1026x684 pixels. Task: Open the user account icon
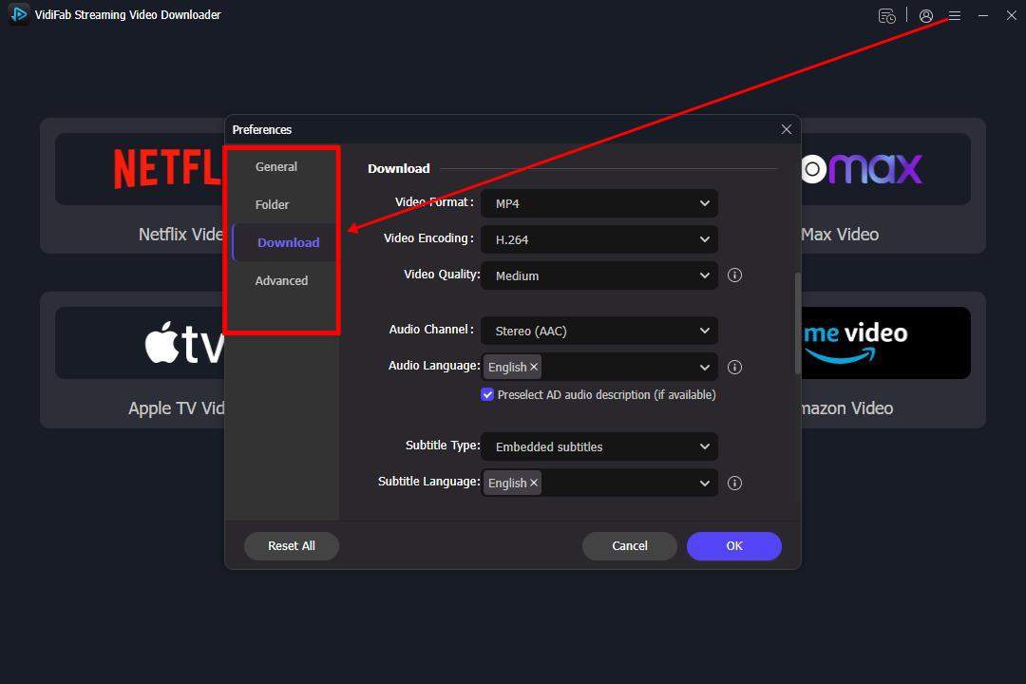point(926,16)
